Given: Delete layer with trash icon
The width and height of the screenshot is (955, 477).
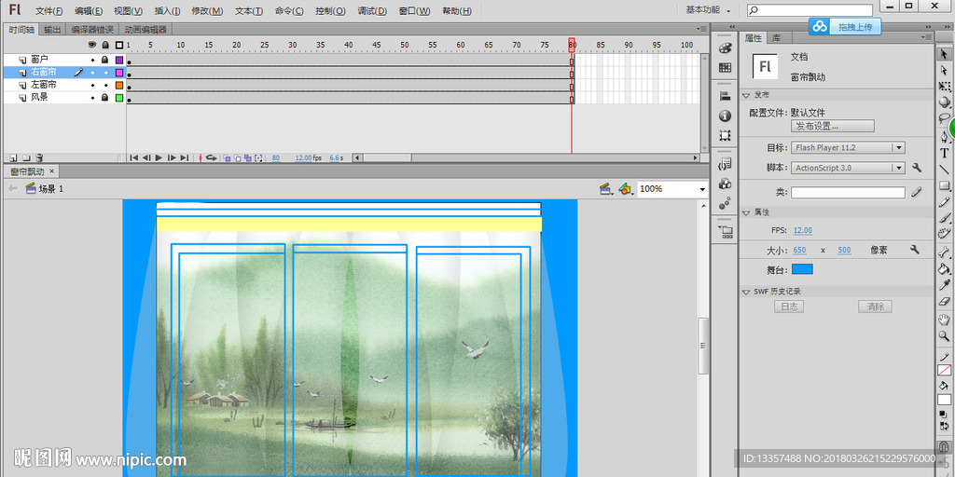Looking at the screenshot, I should point(39,158).
